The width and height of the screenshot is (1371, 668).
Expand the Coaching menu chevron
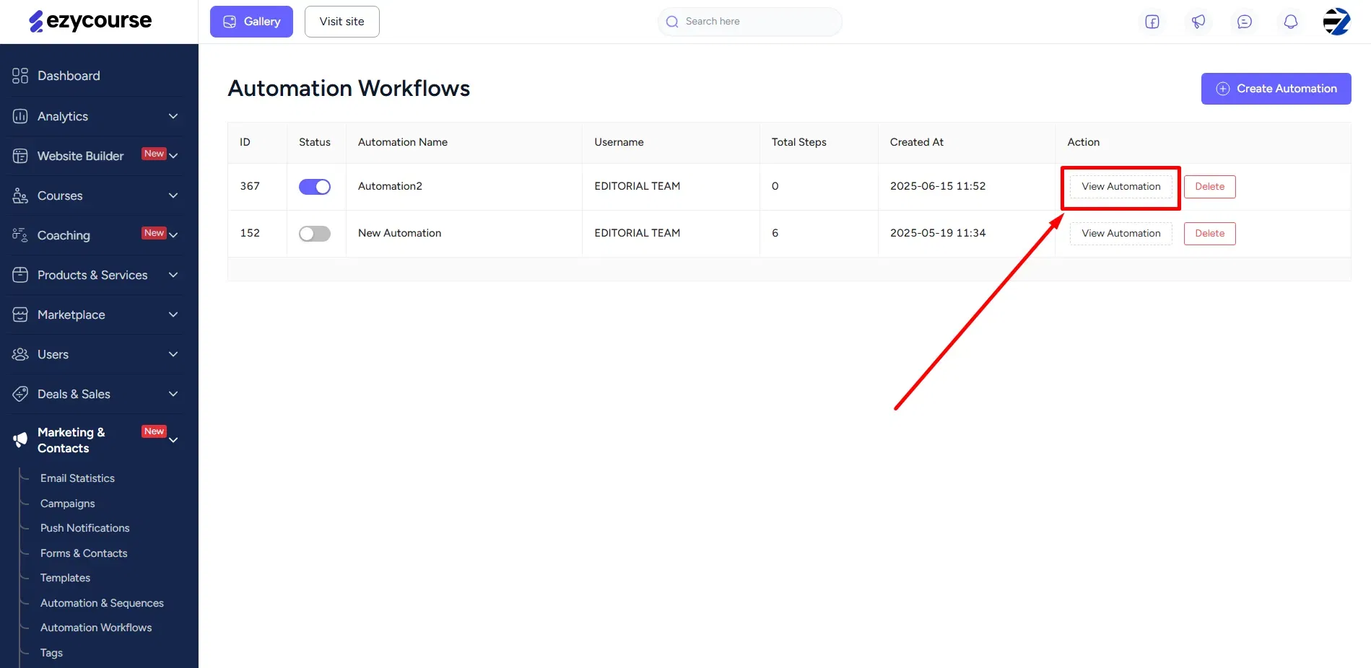click(173, 235)
